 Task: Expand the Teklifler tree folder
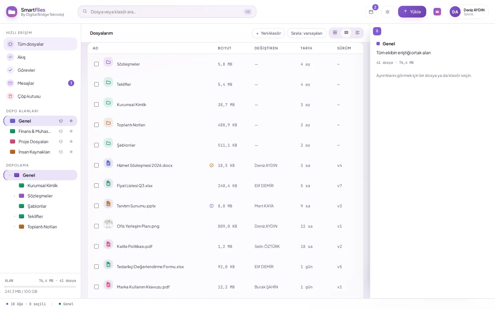[14, 216]
